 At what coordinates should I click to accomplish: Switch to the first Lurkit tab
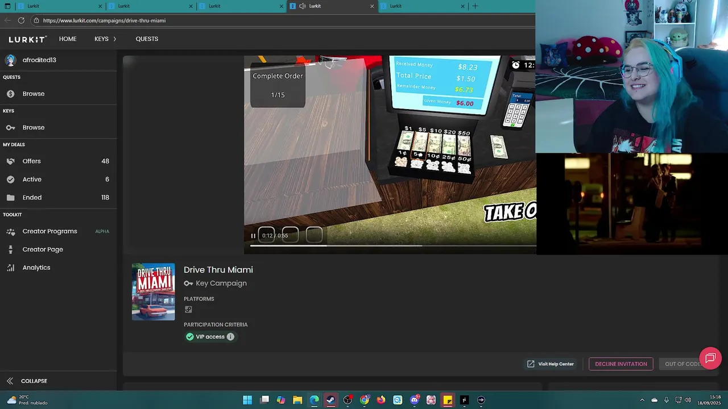[x=60, y=6]
